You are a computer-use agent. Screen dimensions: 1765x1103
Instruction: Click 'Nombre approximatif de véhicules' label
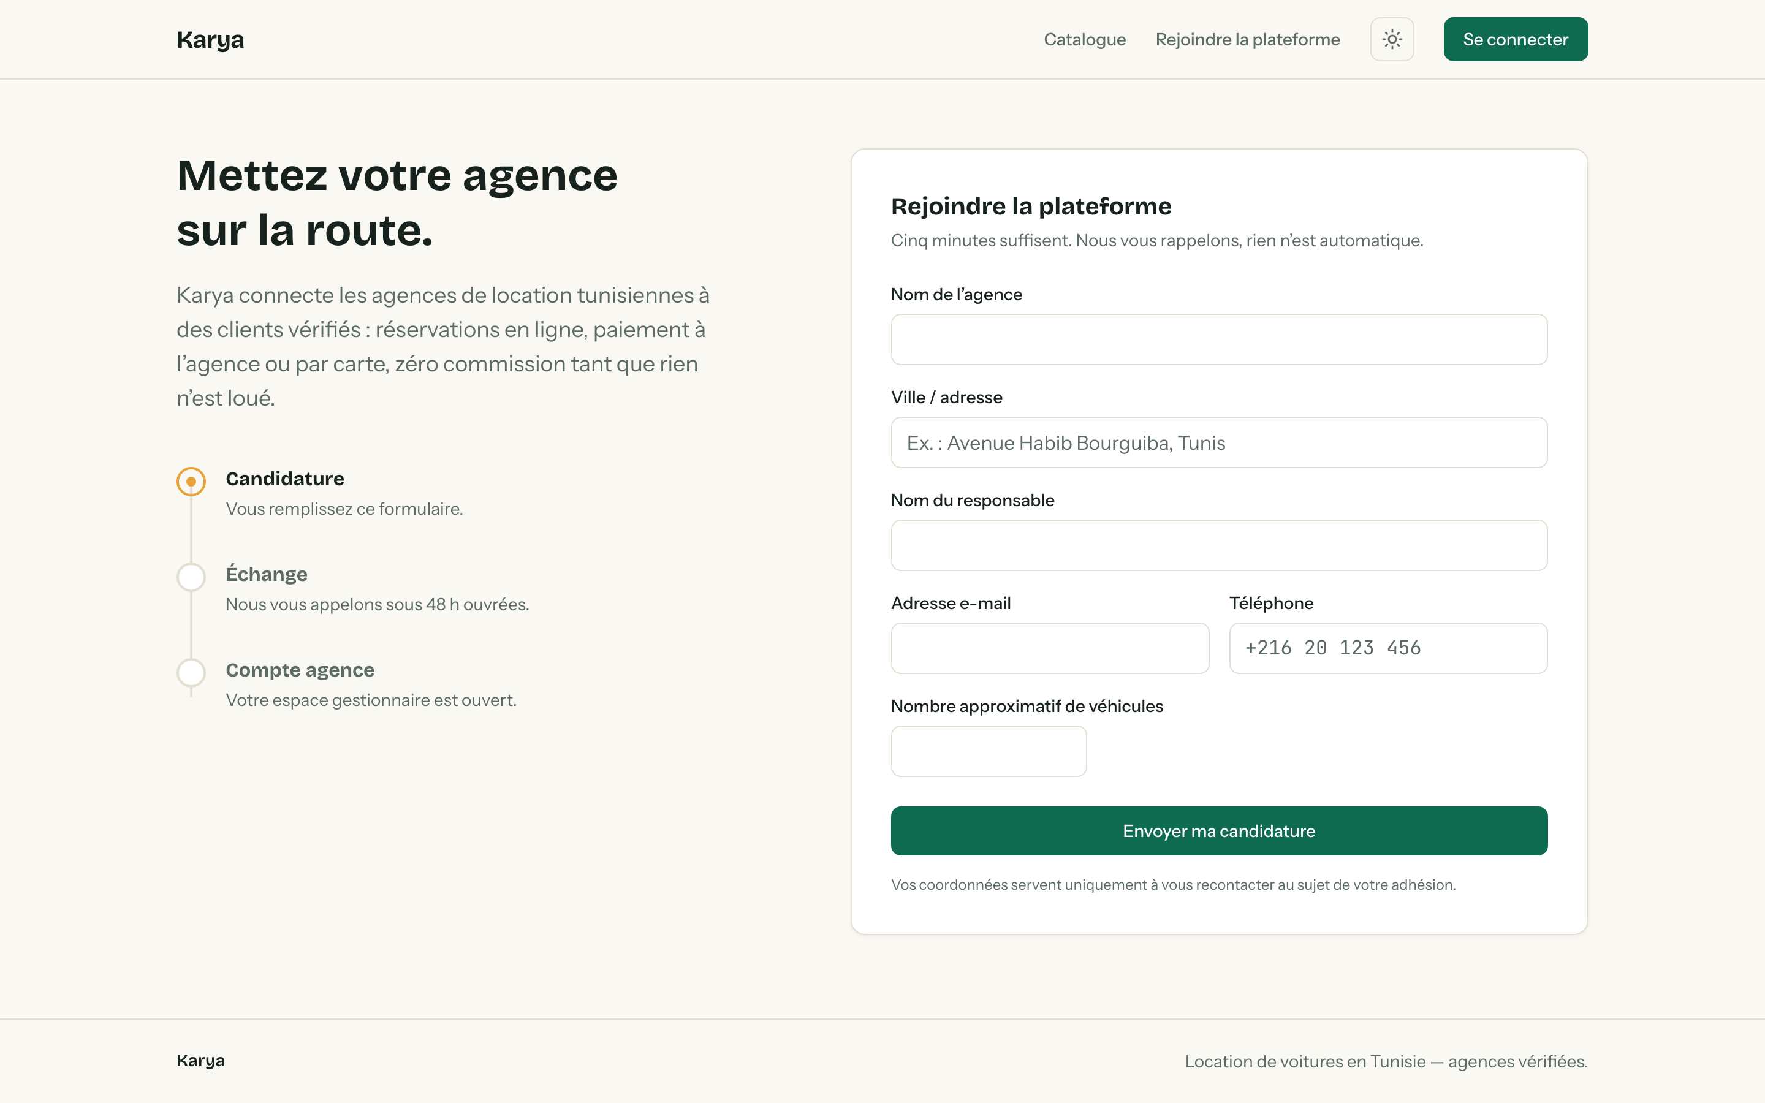(x=1026, y=705)
